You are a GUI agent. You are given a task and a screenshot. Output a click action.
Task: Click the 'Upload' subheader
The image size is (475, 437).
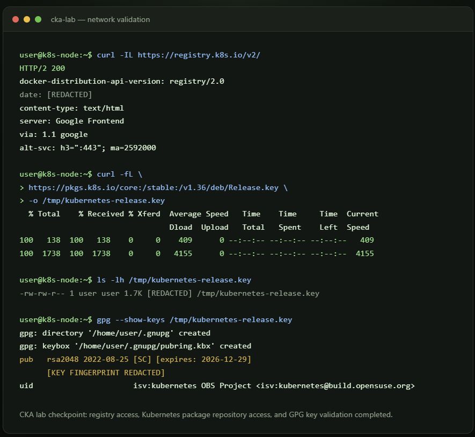point(215,227)
